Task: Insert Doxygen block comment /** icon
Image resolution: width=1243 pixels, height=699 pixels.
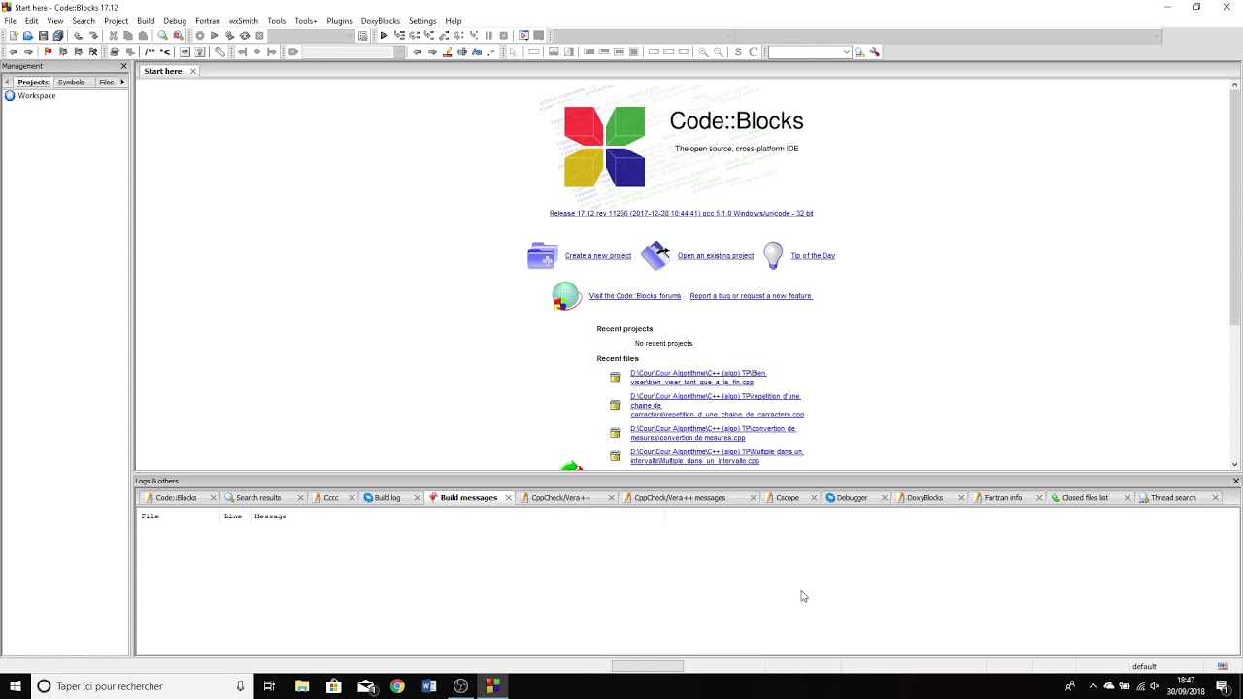Action: point(150,51)
